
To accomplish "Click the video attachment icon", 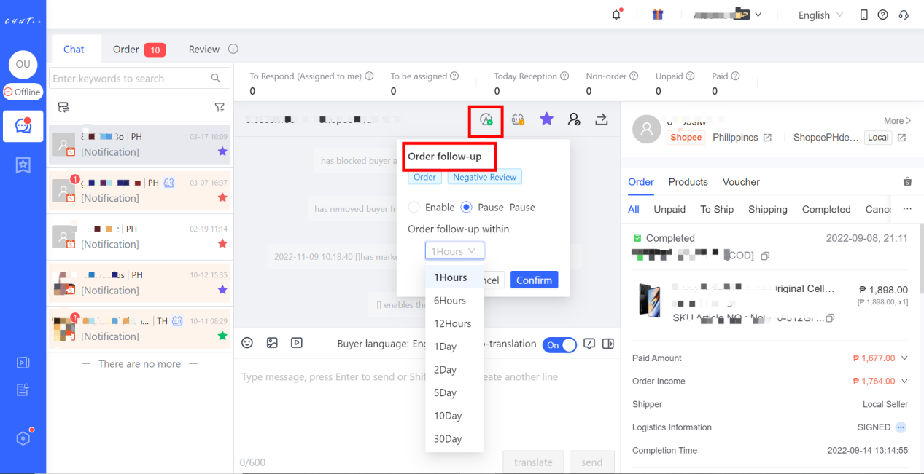I will (x=297, y=343).
